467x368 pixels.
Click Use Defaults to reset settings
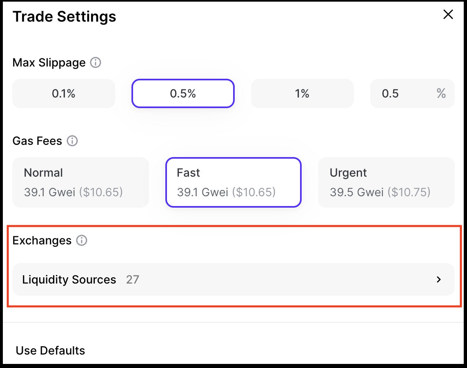click(51, 350)
